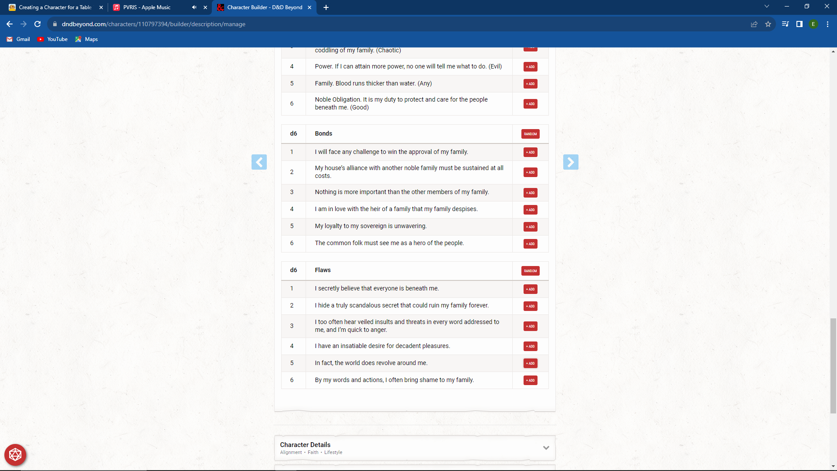Viewport: 837px width, 471px height.
Task: Click the site security padlock icon
Action: pyautogui.click(x=55, y=24)
